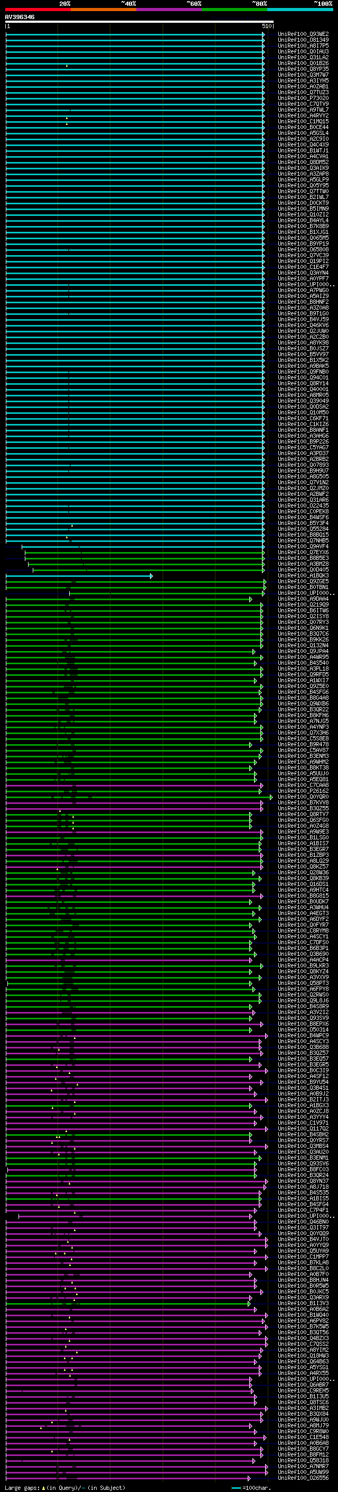Select the UniRef100_Q8YP35 label

[303, 69]
